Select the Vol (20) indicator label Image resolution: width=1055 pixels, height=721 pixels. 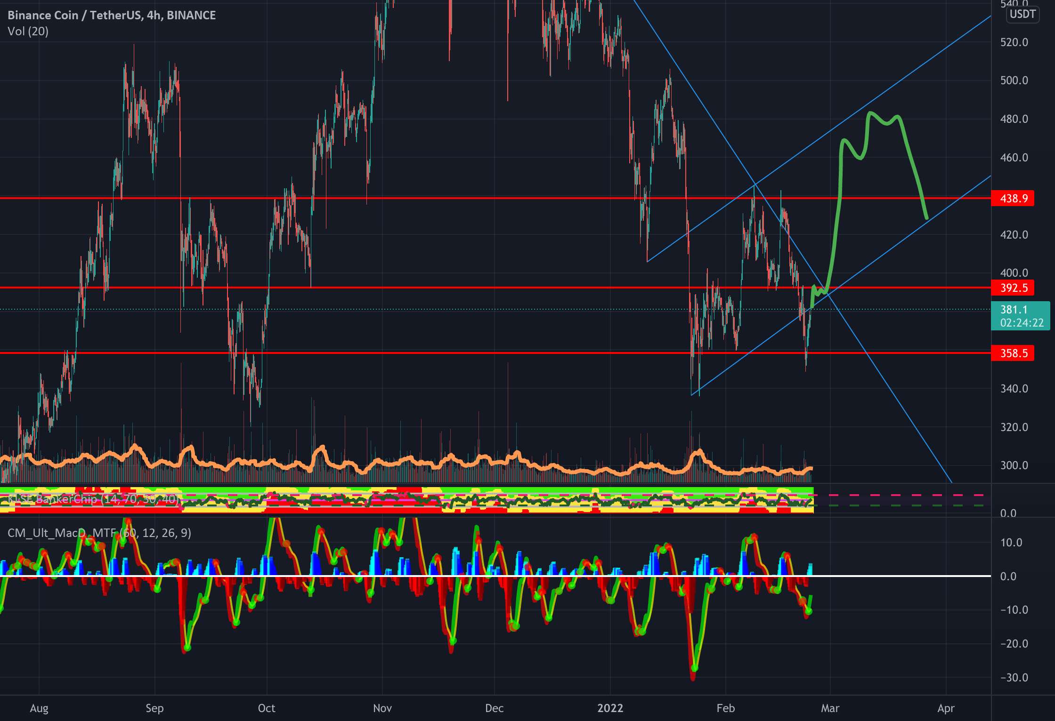pyautogui.click(x=28, y=31)
